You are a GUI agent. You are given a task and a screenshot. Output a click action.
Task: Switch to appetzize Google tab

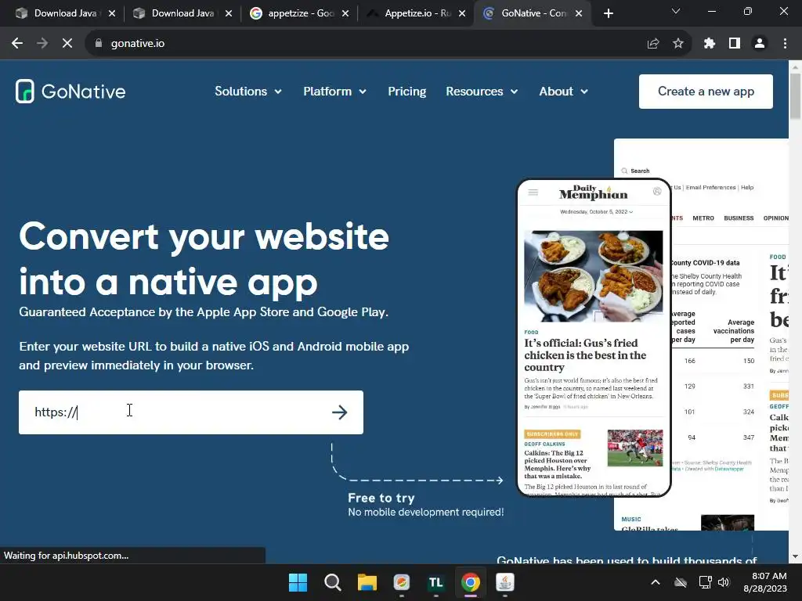pyautogui.click(x=299, y=14)
